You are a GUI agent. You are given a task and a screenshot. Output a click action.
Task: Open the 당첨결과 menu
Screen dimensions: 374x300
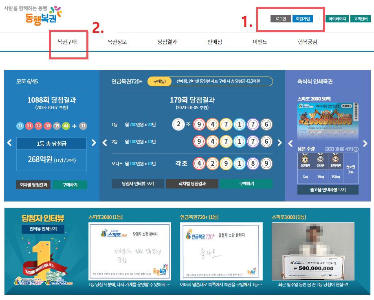[x=167, y=42]
